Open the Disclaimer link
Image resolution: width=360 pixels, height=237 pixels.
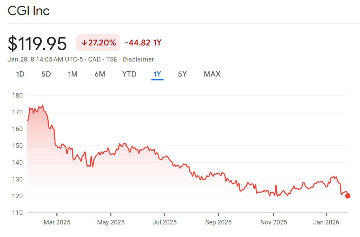click(138, 59)
